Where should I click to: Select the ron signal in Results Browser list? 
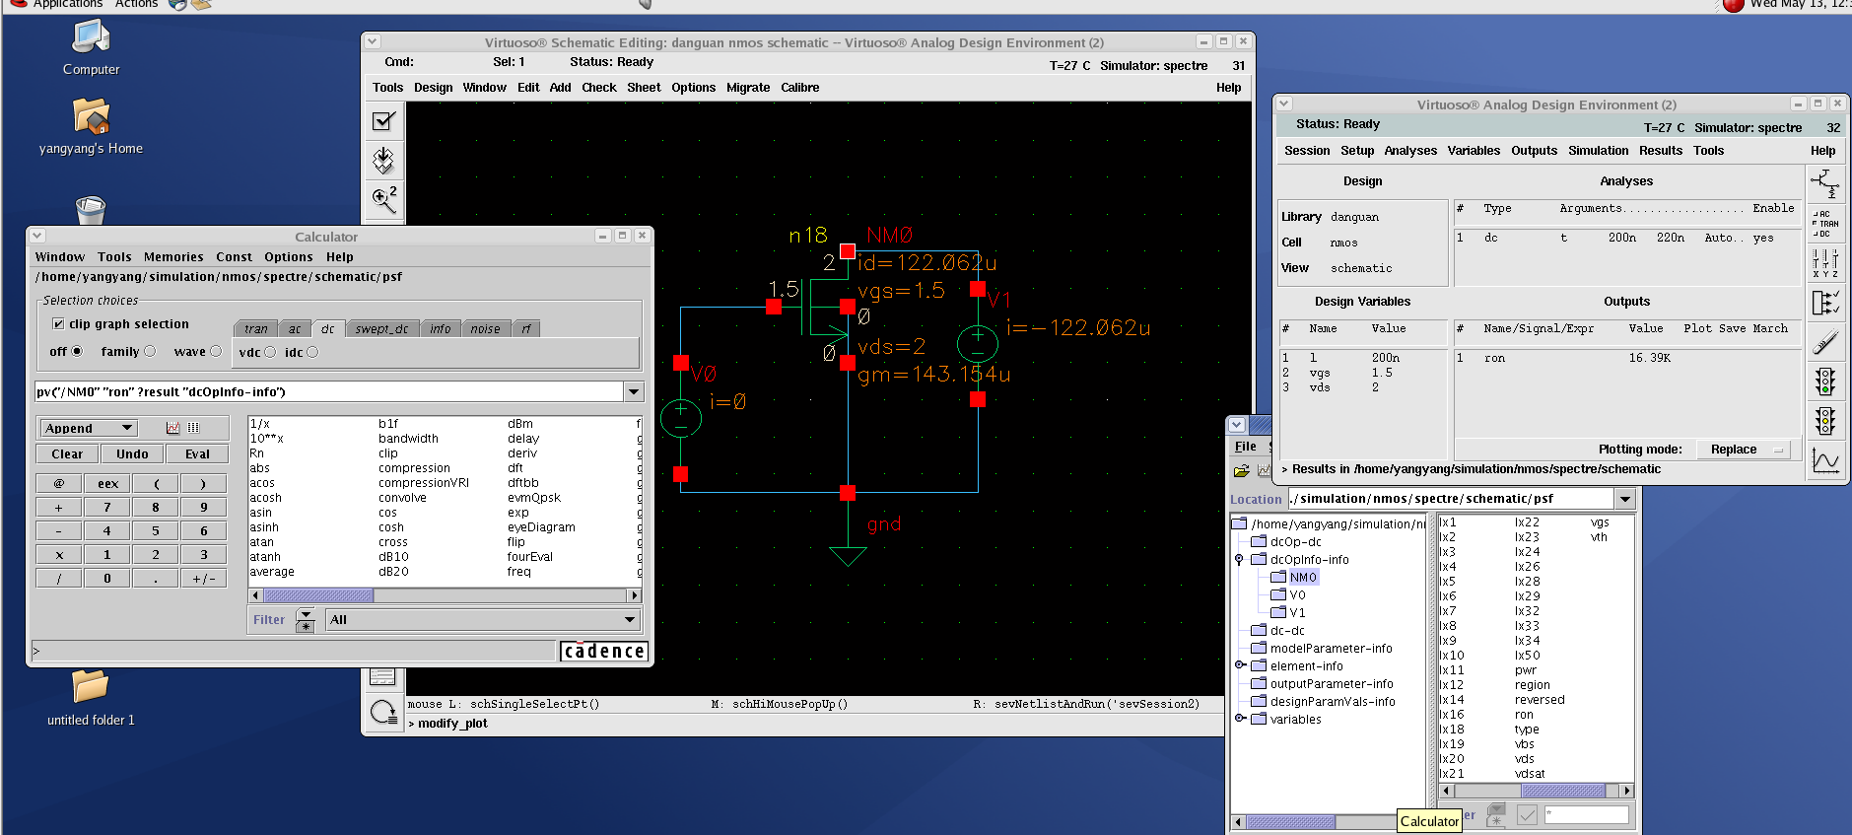pos(1524,715)
